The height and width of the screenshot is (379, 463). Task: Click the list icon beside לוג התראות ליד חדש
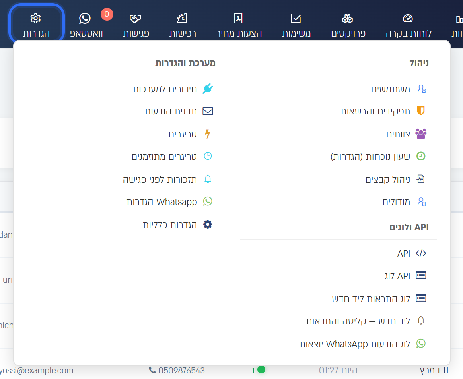tap(421, 298)
